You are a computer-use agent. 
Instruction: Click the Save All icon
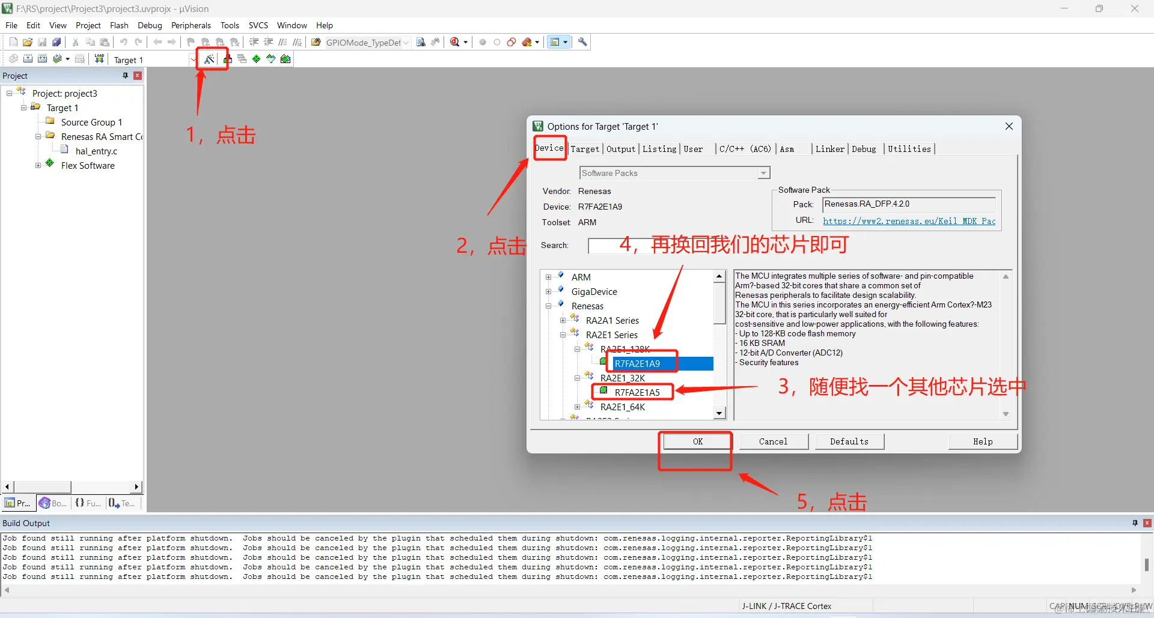(x=56, y=42)
